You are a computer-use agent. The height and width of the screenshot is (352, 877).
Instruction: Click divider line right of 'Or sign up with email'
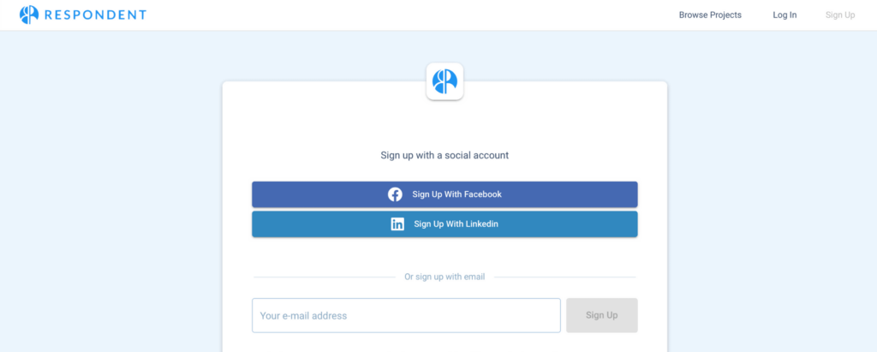point(565,277)
